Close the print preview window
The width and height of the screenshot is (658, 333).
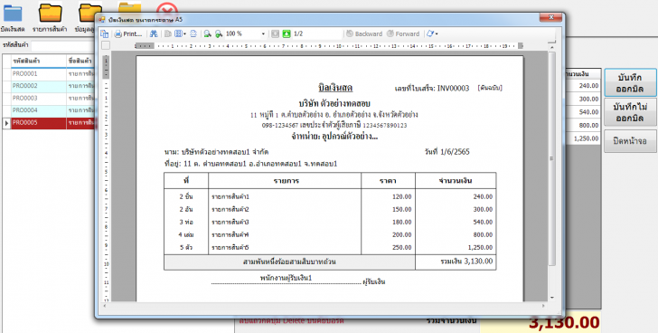point(551,17)
